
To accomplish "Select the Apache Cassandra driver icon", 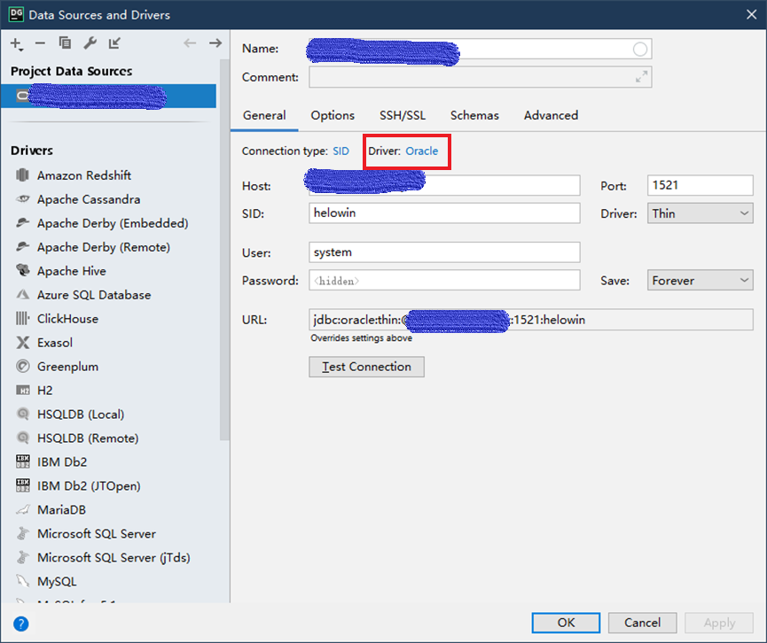I will coord(22,199).
